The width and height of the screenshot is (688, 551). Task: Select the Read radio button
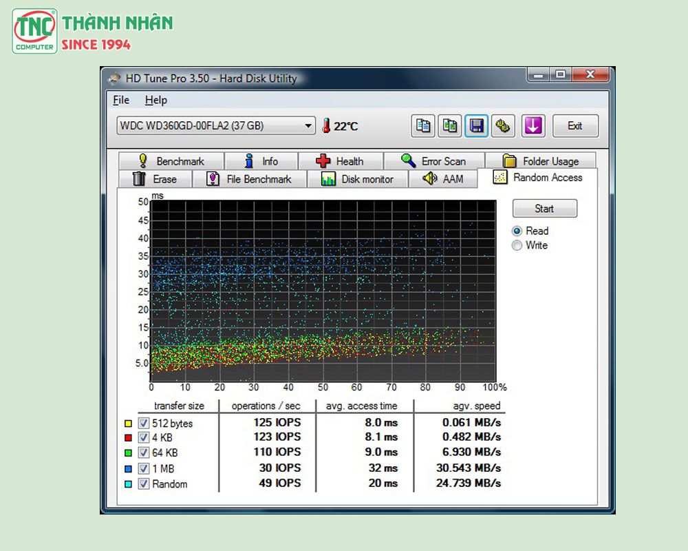tap(517, 231)
